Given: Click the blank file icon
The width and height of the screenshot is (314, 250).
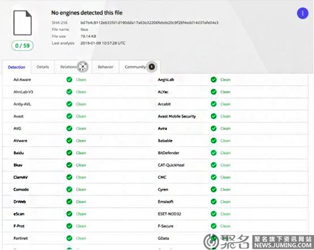Looking at the screenshot, I should pyautogui.click(x=23, y=23).
